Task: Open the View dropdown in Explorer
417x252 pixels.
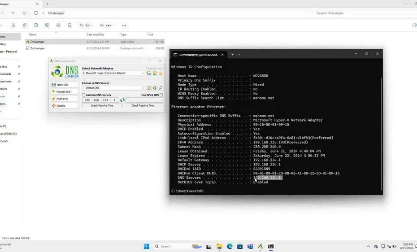Action: tap(107, 25)
